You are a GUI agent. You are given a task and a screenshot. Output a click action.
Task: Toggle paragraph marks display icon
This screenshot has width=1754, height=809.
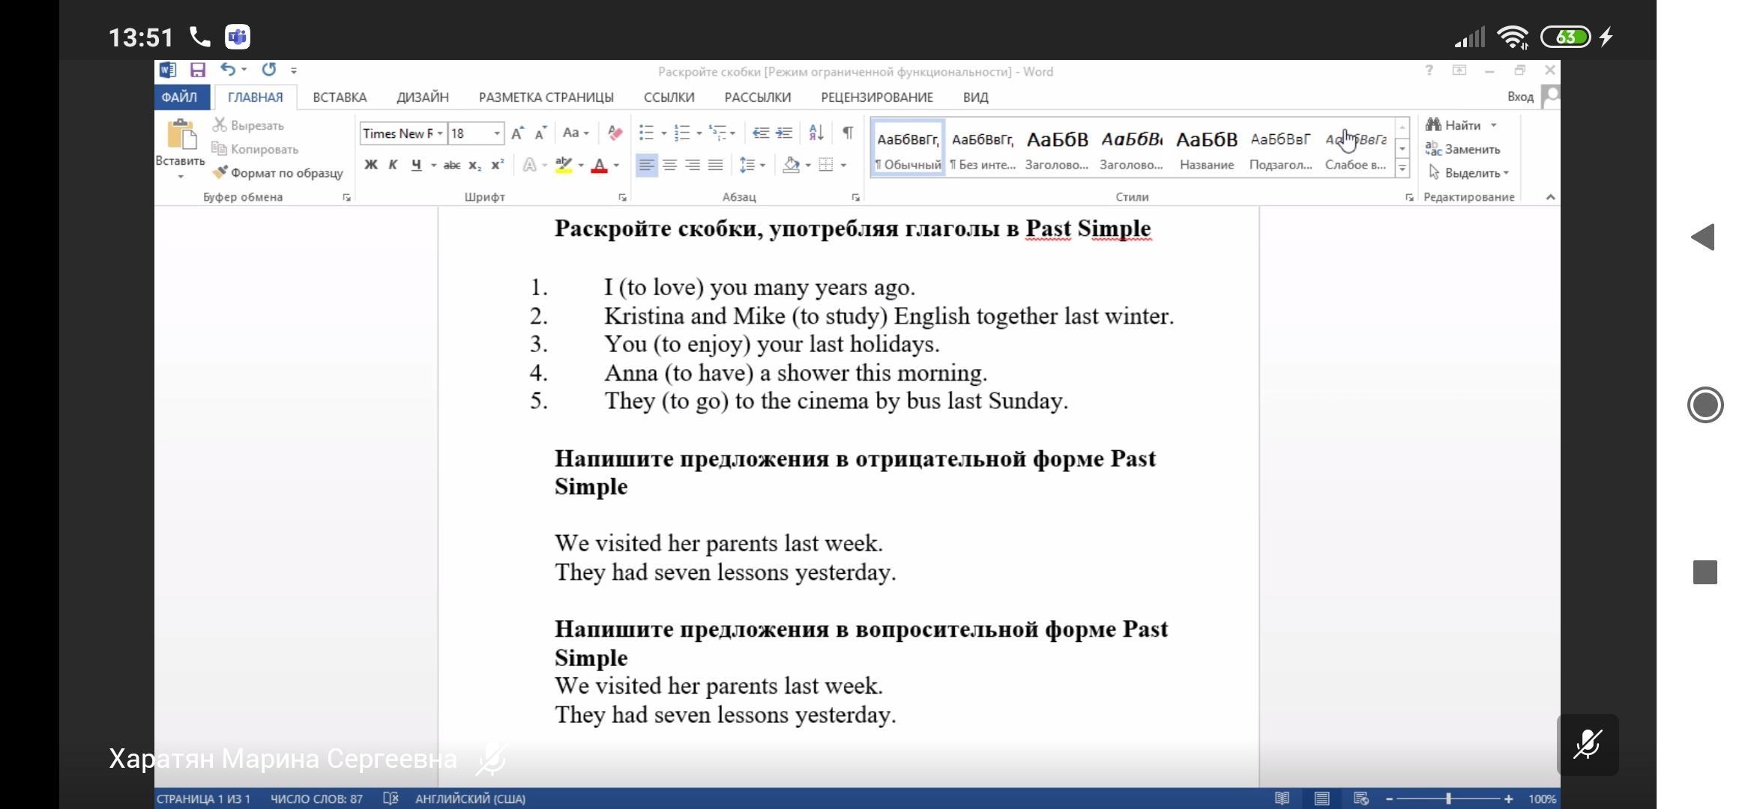[x=847, y=133]
